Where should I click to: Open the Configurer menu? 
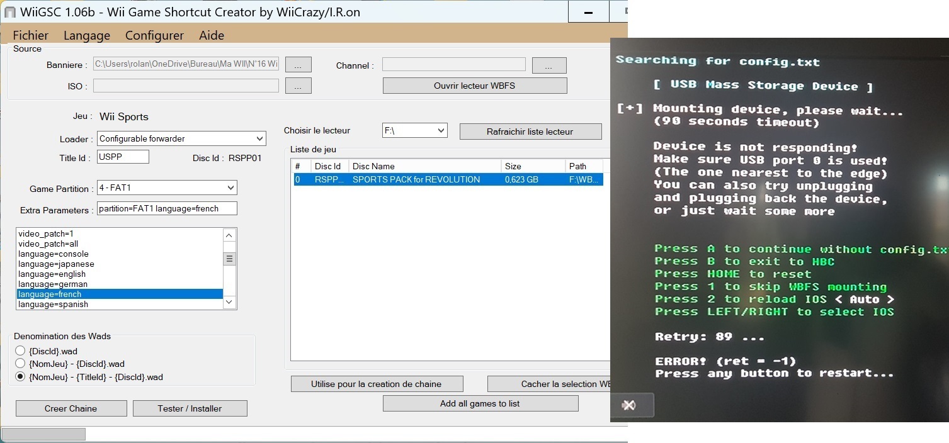pyautogui.click(x=154, y=35)
